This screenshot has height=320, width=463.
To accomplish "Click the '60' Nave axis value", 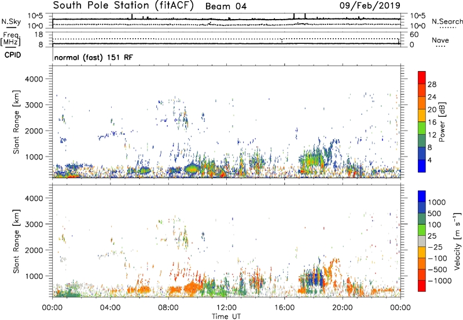I will (x=414, y=35).
